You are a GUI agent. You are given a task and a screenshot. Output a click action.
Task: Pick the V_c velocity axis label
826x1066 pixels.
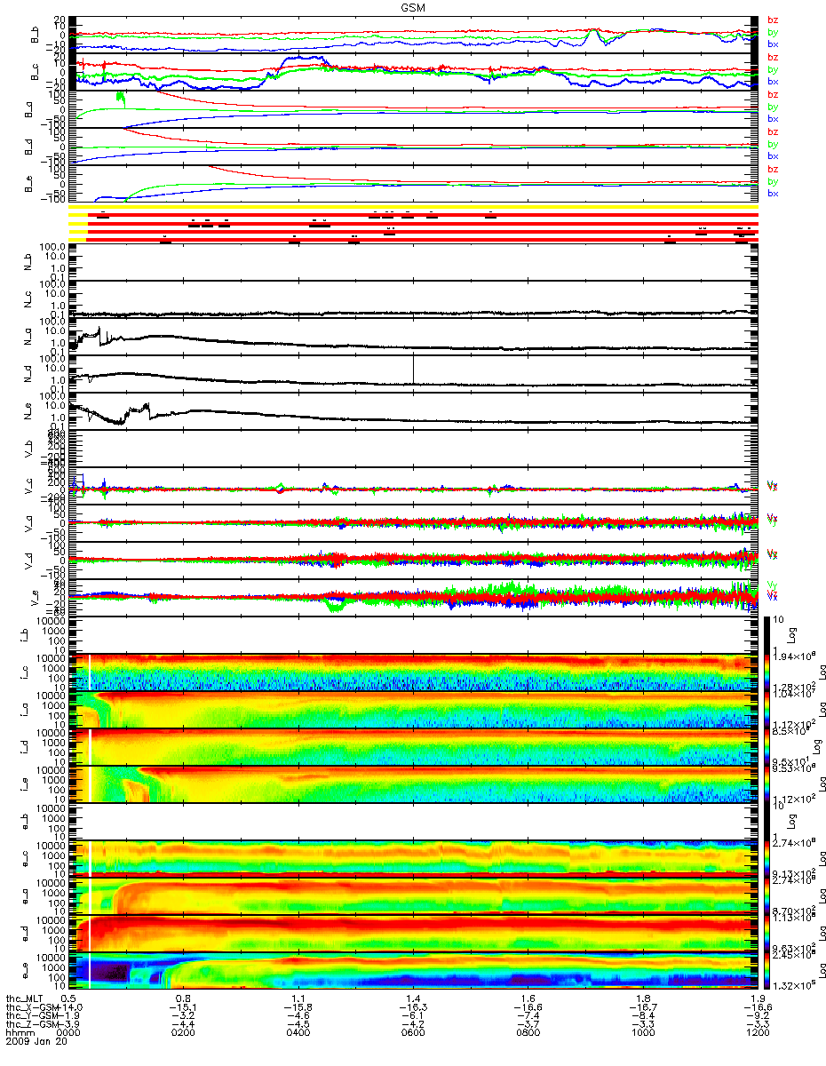pos(29,486)
